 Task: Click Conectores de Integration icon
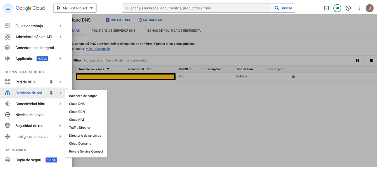coord(8,48)
